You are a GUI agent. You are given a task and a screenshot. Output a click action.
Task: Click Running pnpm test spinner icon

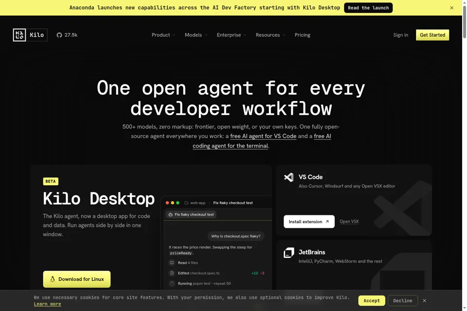tap(172, 283)
